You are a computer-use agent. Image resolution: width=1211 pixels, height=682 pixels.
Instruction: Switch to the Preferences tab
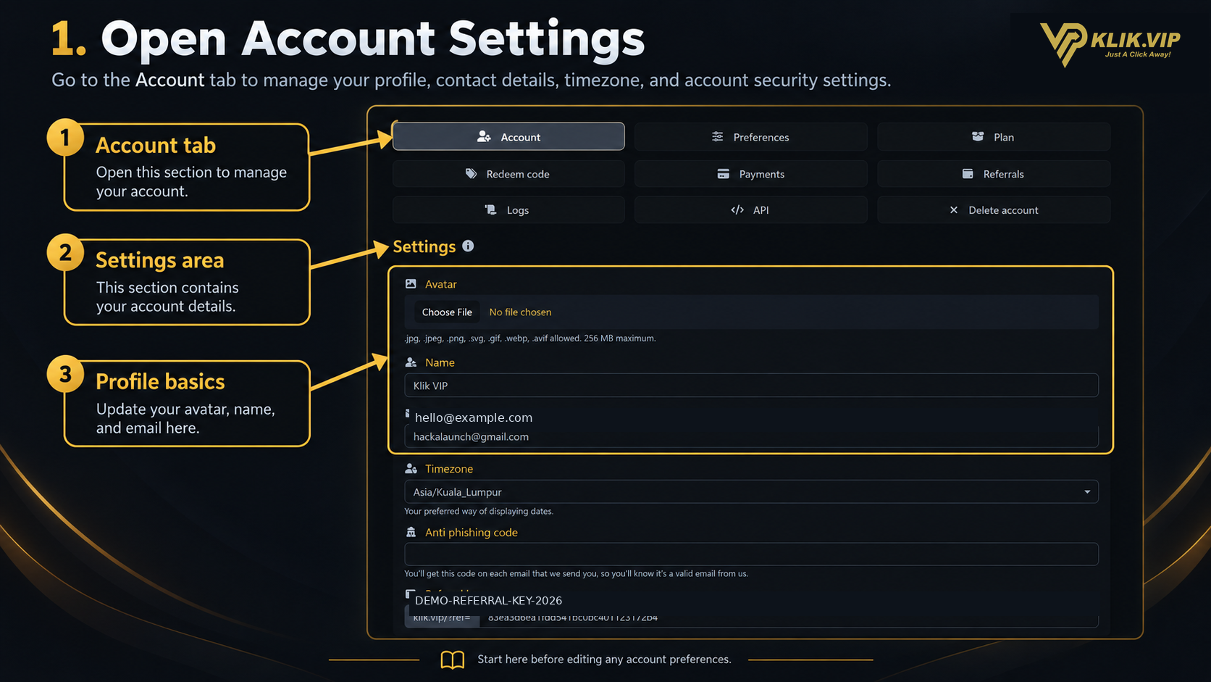(751, 136)
